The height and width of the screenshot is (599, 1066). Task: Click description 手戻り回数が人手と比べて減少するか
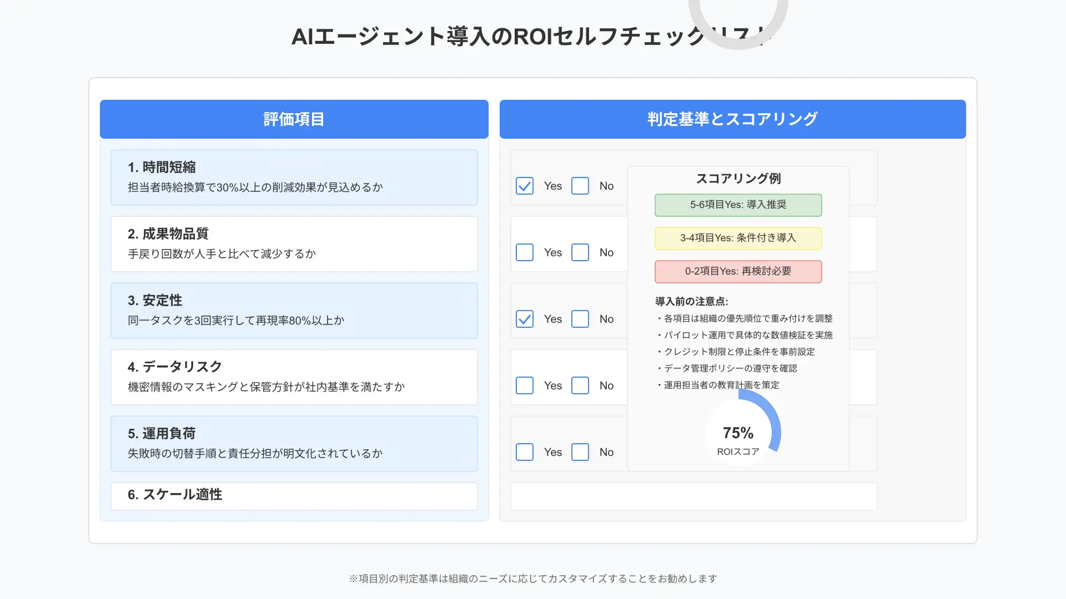tap(222, 254)
